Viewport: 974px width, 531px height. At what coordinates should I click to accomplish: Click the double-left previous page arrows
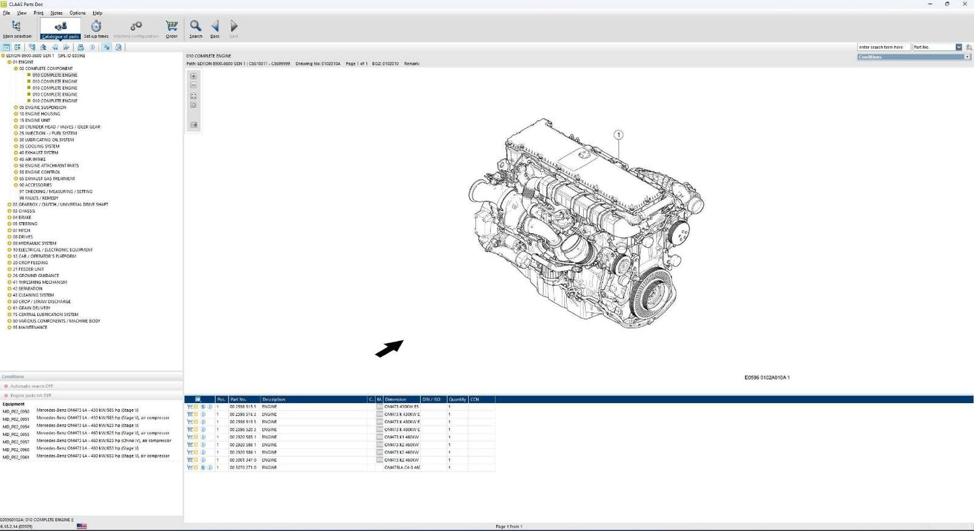tap(55, 47)
